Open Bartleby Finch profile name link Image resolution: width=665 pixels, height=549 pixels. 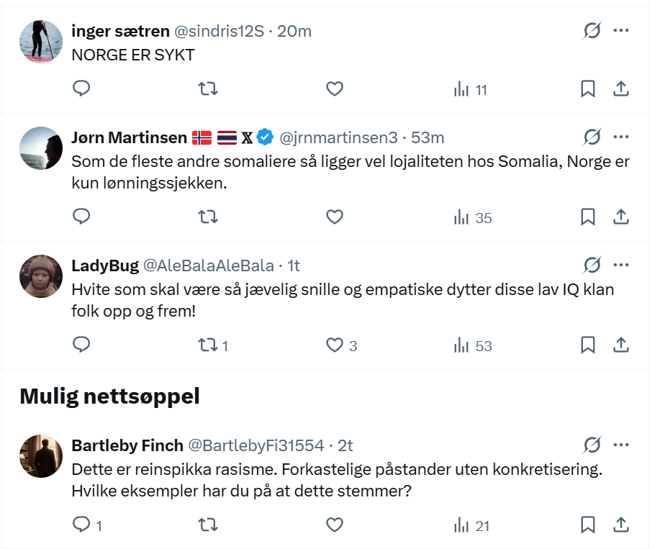pos(127,445)
